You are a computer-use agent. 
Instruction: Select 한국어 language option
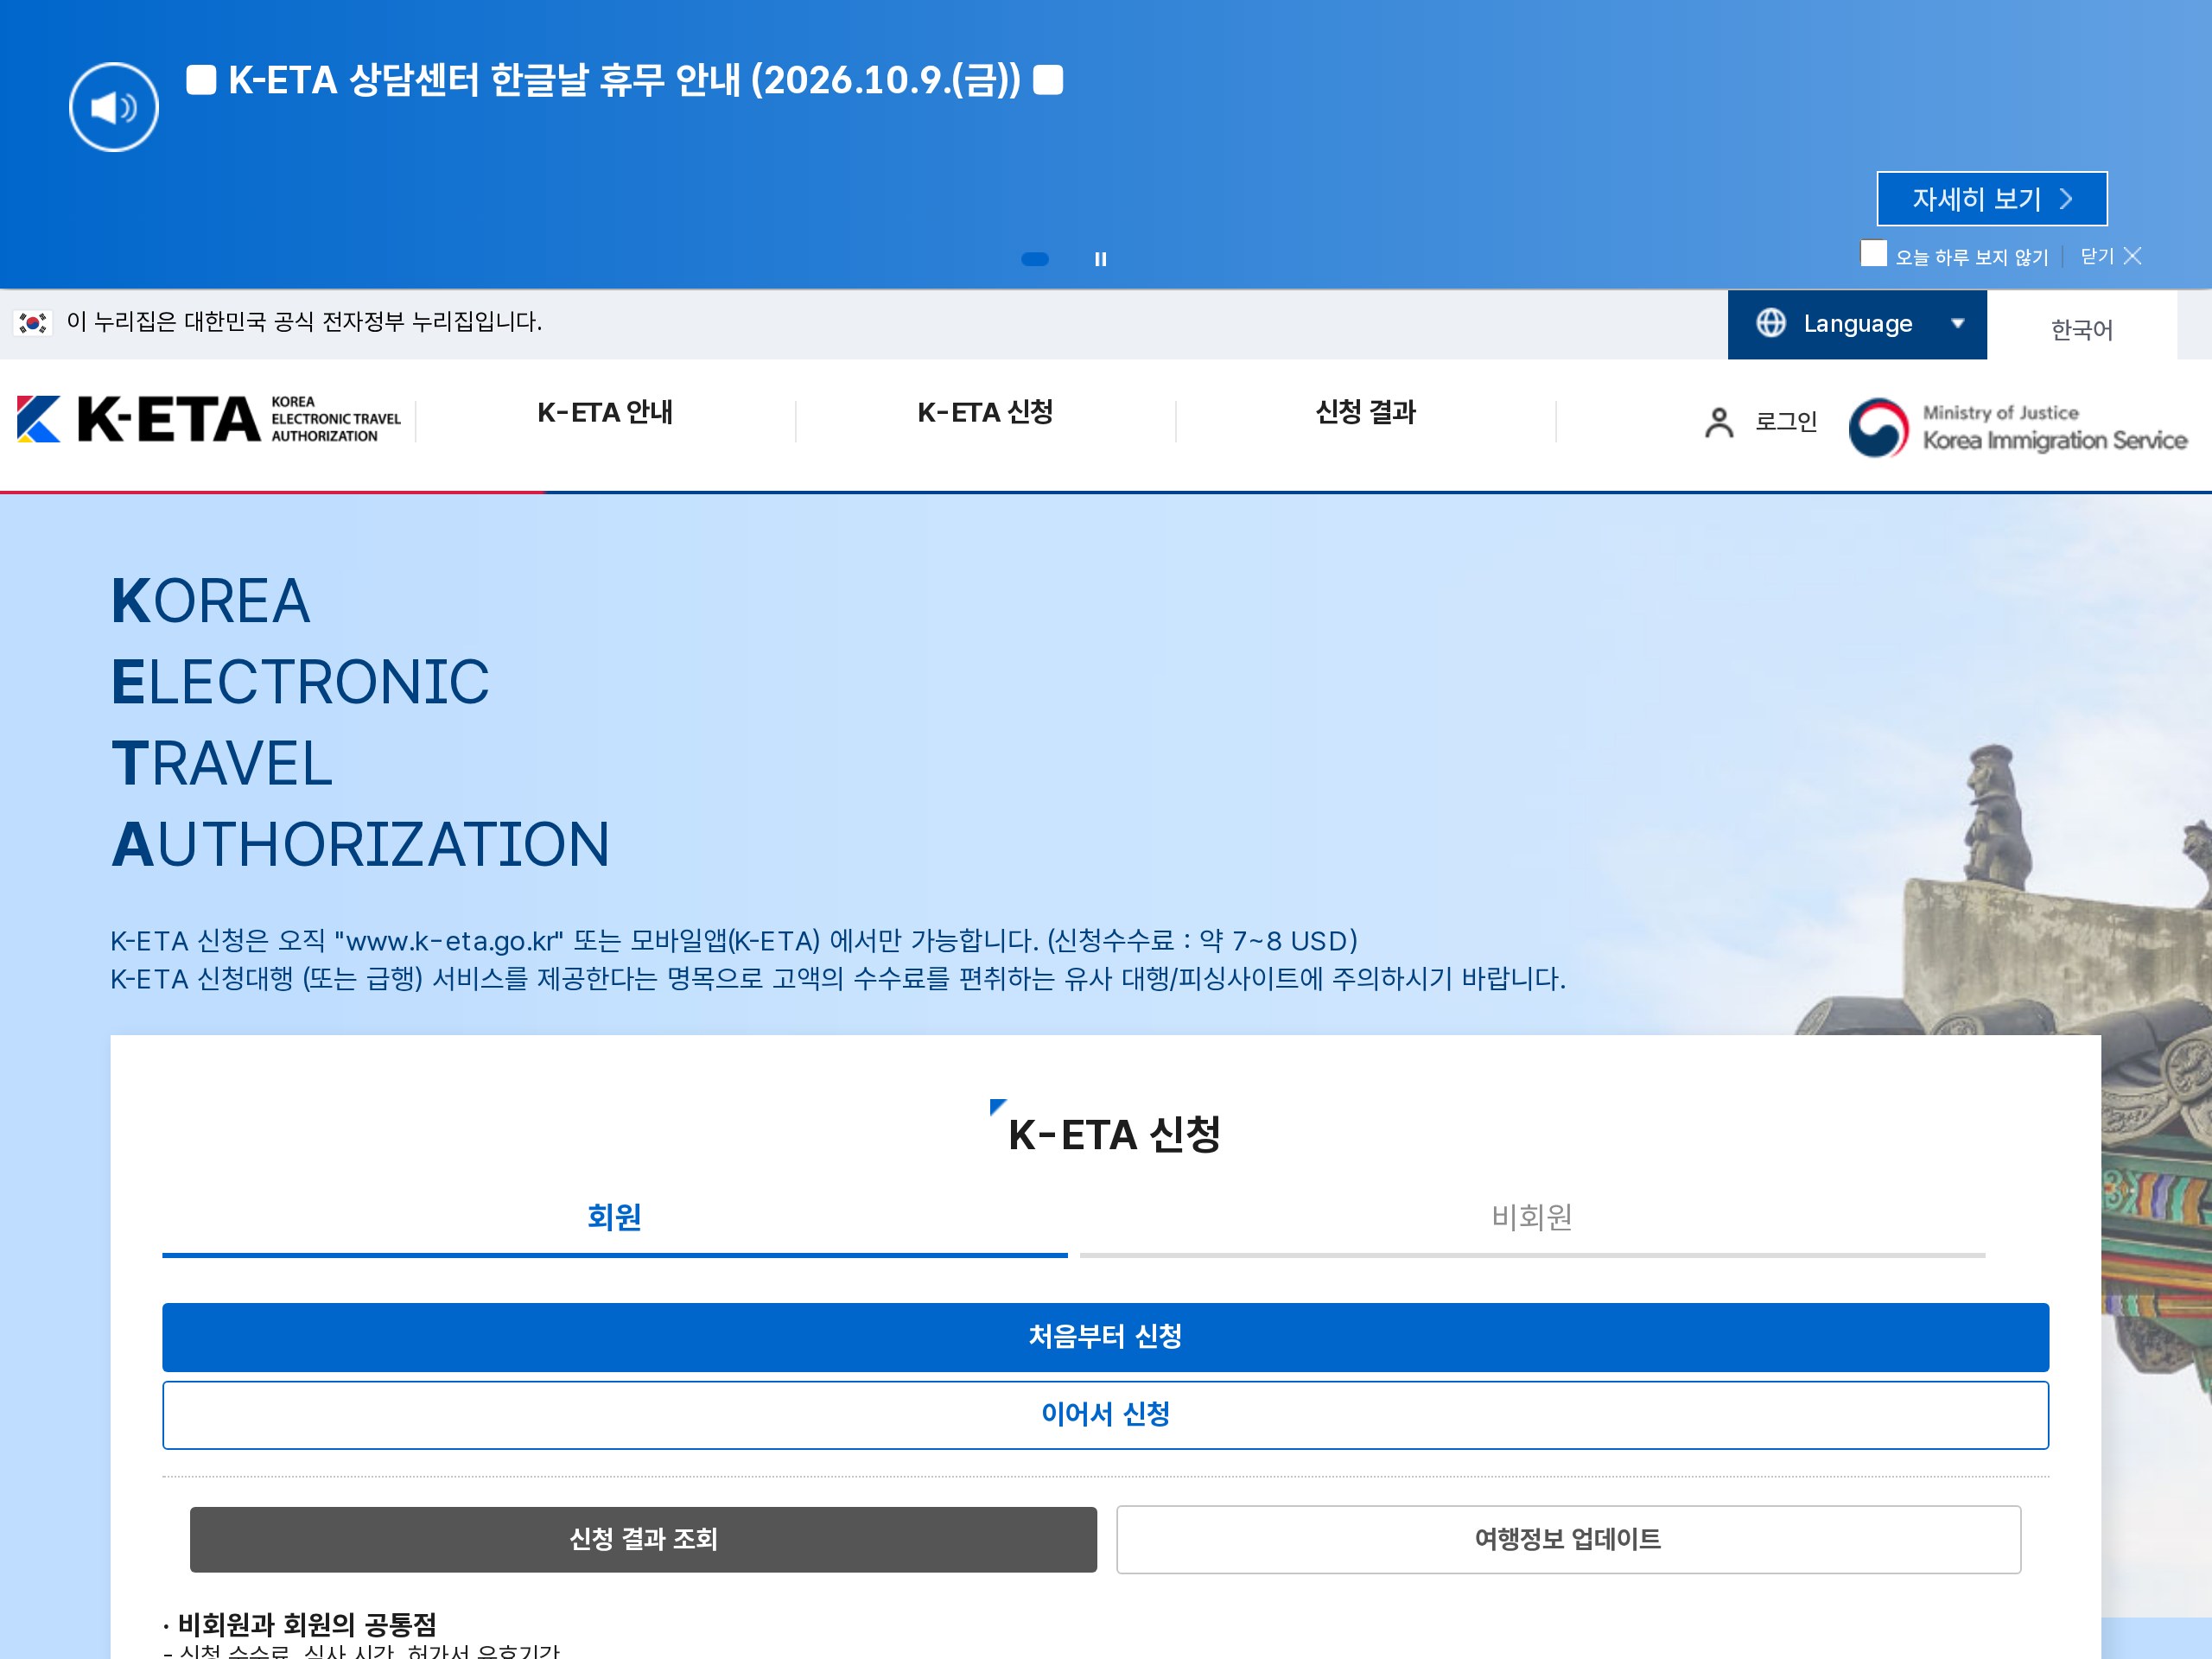tap(2081, 329)
